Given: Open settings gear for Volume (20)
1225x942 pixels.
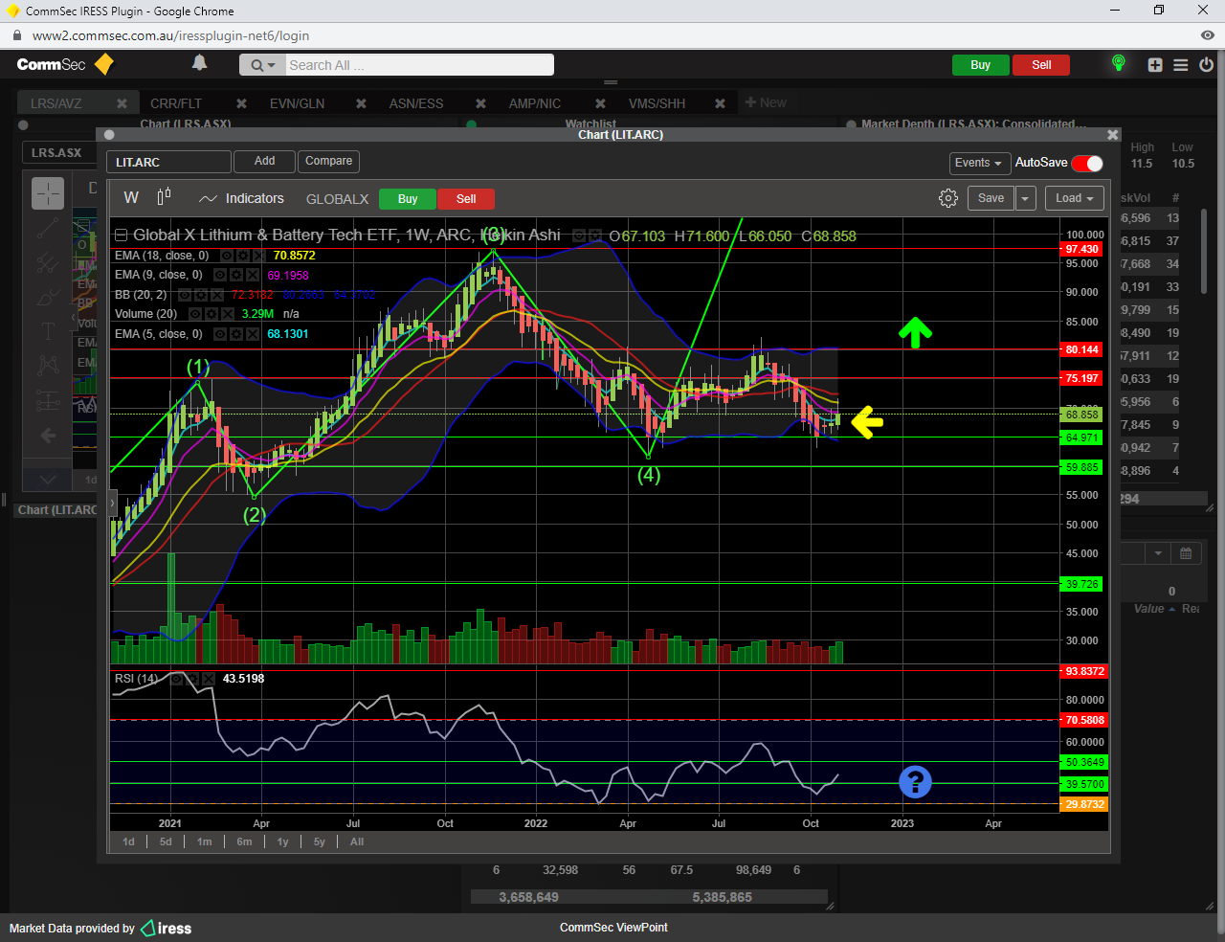Looking at the screenshot, I should (212, 314).
